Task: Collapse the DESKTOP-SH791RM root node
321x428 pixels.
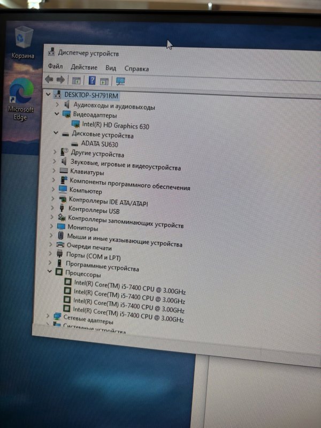Action: coord(48,94)
